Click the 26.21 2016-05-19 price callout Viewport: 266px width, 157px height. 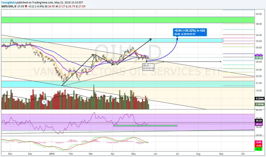(x=148, y=67)
